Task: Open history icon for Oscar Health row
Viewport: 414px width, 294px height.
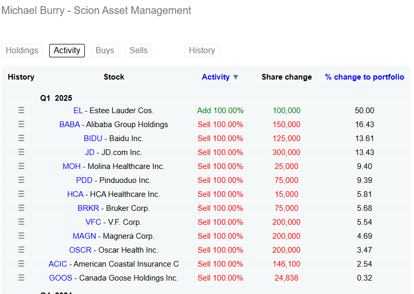Action: [21, 250]
